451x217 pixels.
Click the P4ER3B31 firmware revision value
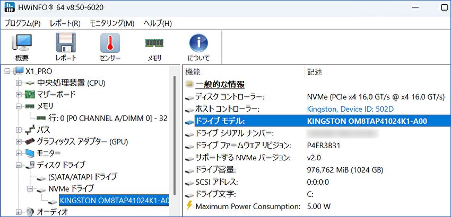click(324, 146)
